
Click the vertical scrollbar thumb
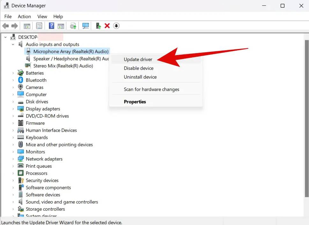click(x=306, y=118)
